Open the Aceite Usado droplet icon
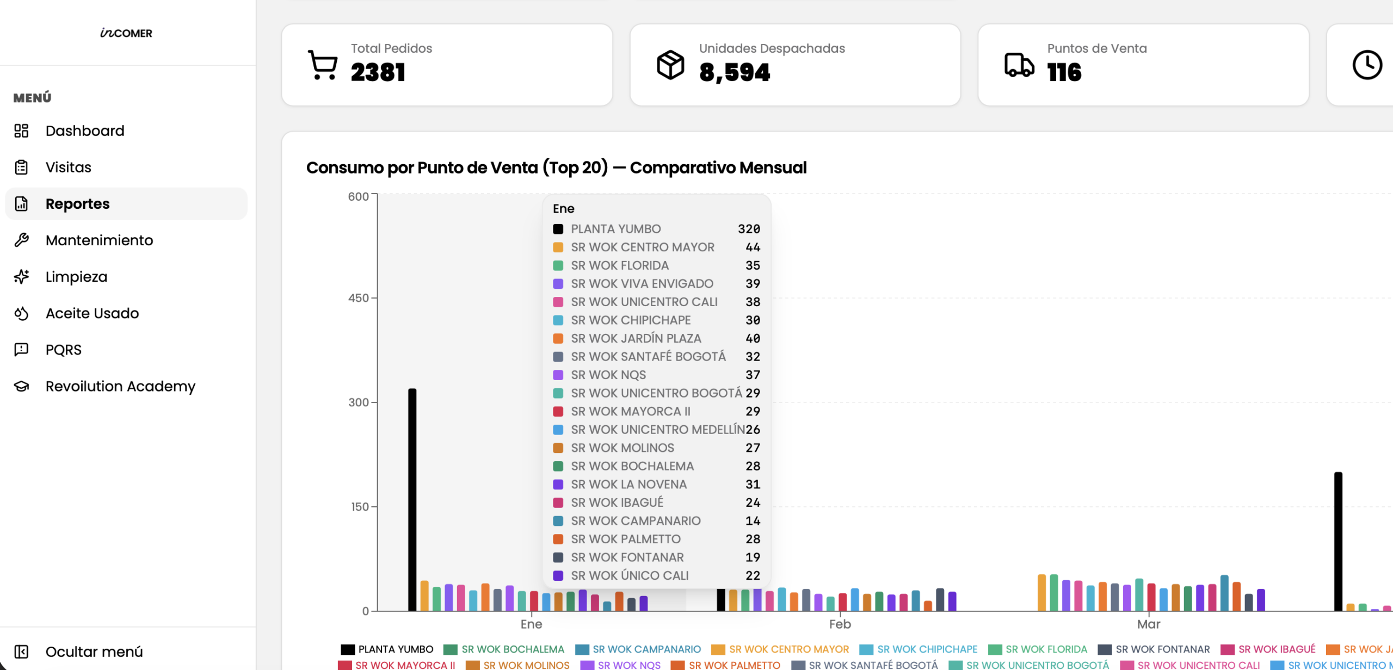The width and height of the screenshot is (1393, 670). [21, 313]
